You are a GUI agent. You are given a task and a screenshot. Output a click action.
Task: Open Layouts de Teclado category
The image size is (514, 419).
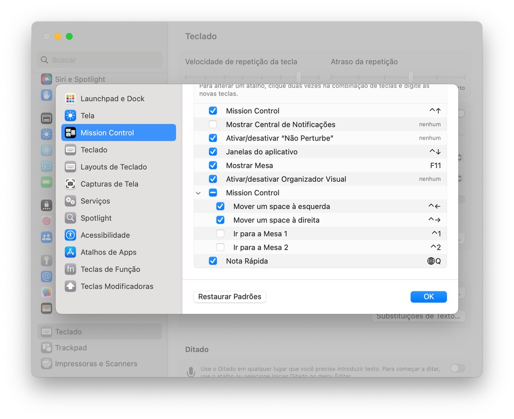[x=114, y=167]
